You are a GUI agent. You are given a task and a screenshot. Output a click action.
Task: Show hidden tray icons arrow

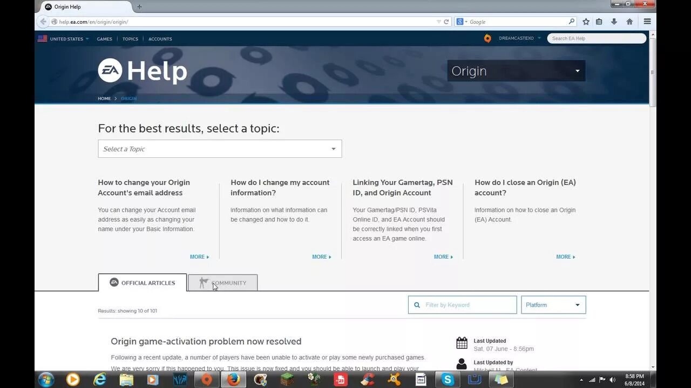coord(582,380)
